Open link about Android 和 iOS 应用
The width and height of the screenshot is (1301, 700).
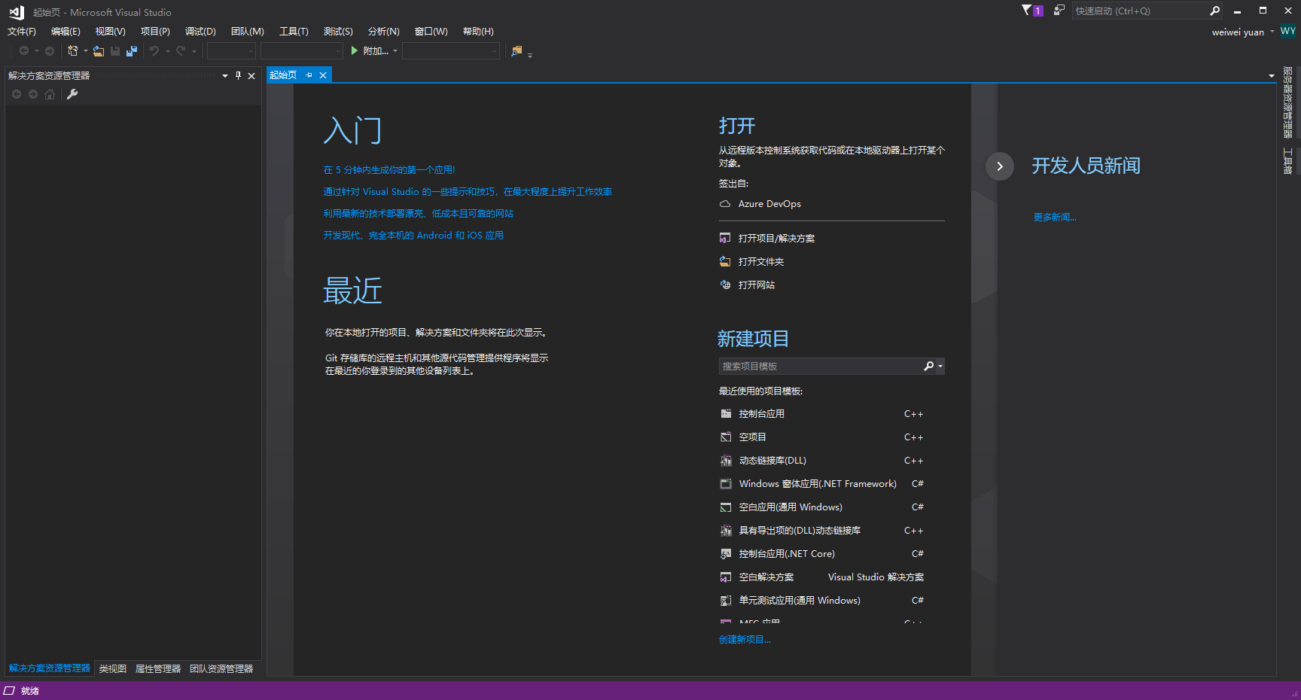tap(413, 236)
